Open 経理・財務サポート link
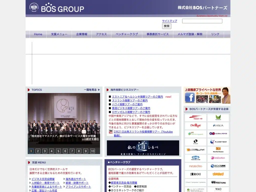 pos(77,183)
